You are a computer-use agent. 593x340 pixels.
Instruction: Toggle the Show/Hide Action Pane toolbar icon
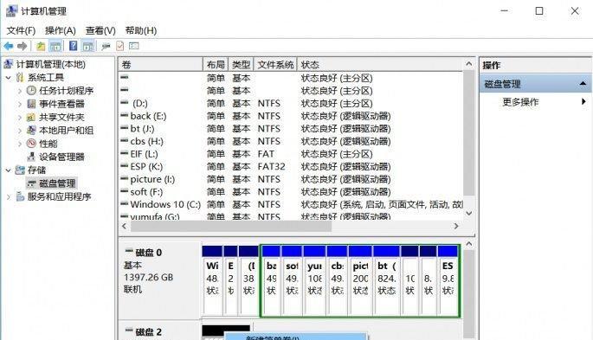(87, 47)
